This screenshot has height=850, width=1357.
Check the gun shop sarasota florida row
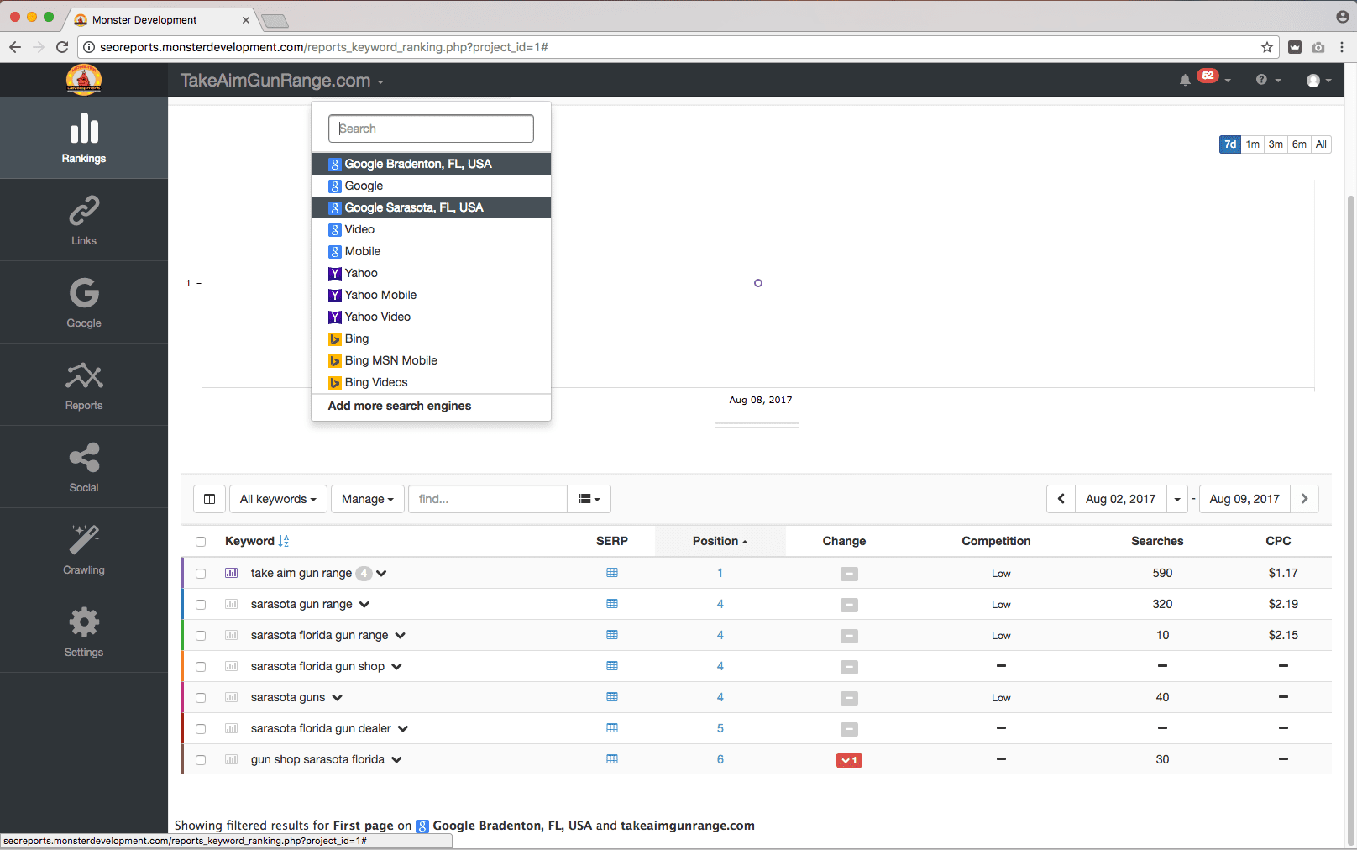click(x=201, y=760)
